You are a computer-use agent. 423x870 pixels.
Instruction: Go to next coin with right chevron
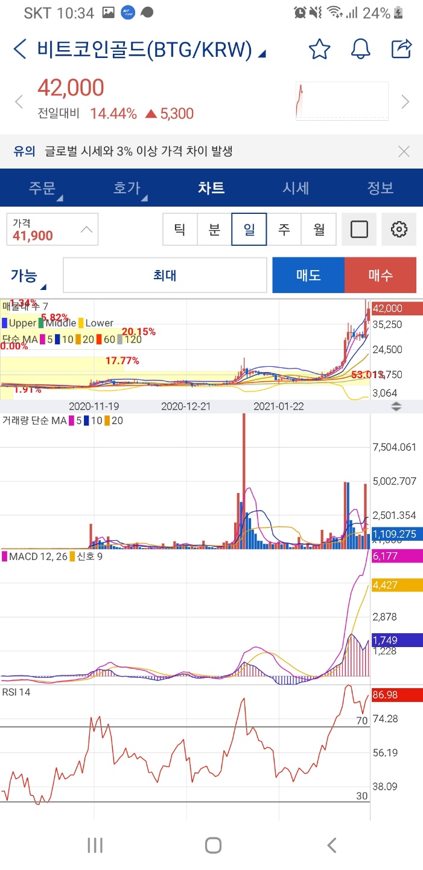coord(406,101)
